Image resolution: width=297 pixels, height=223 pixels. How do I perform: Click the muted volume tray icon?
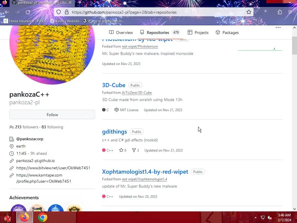pos(270,217)
